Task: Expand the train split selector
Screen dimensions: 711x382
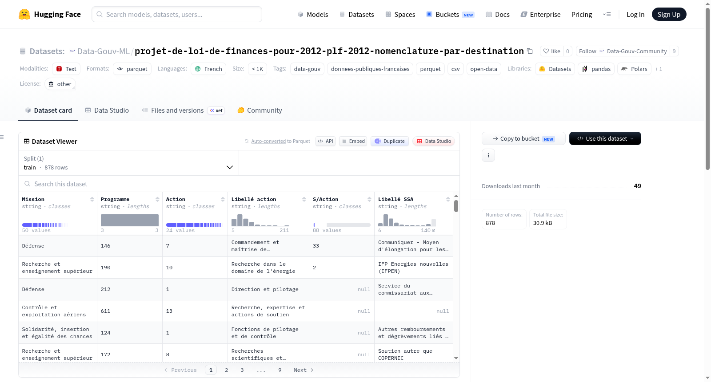Action: tap(128, 163)
